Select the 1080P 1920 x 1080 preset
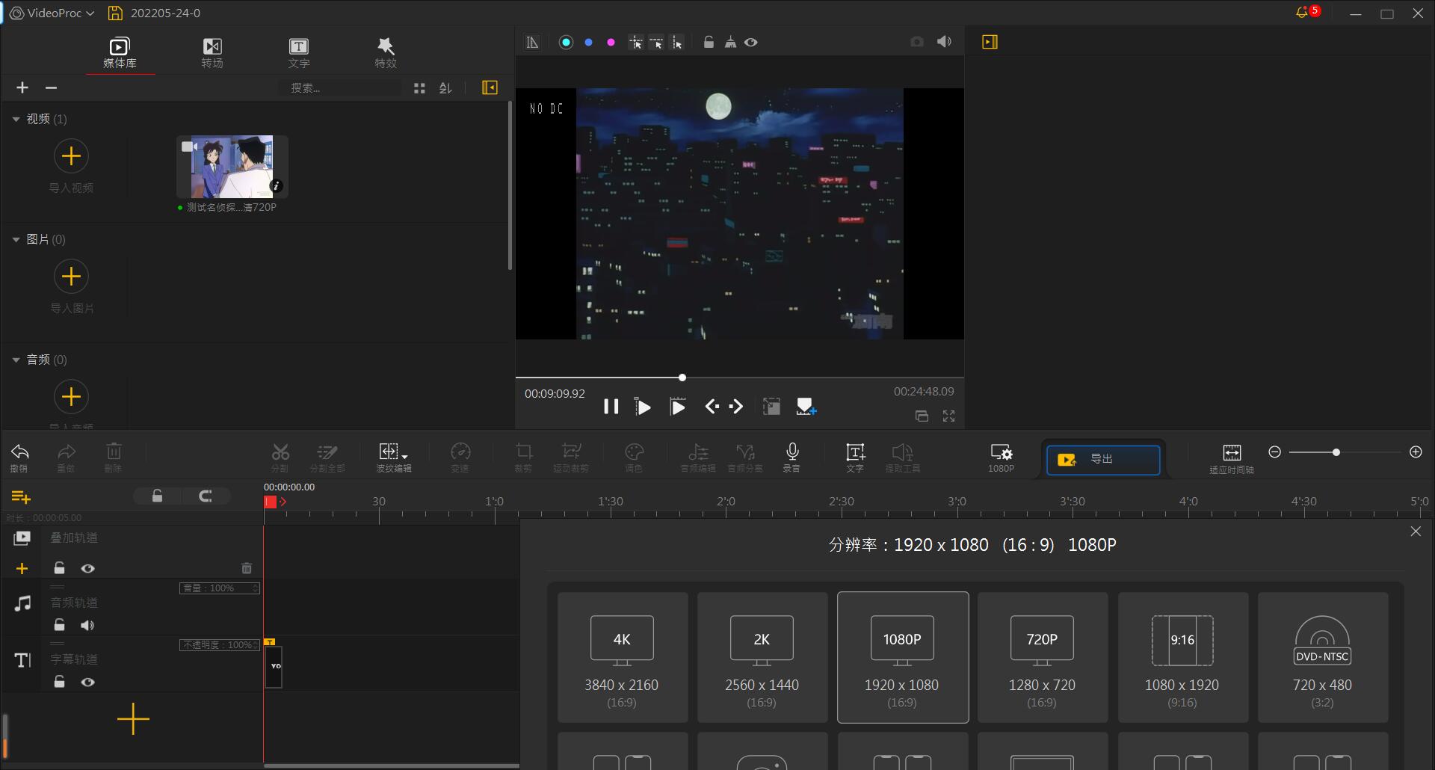 (x=902, y=657)
